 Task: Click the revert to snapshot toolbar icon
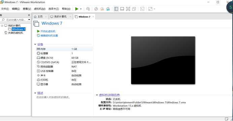pyautogui.click(x=102, y=9)
